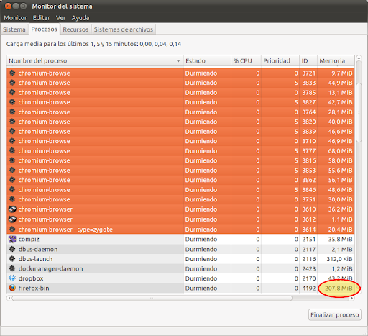The image size is (368, 336).
Task: Click the chromium-browser icon for process 3612
Action: (12, 219)
